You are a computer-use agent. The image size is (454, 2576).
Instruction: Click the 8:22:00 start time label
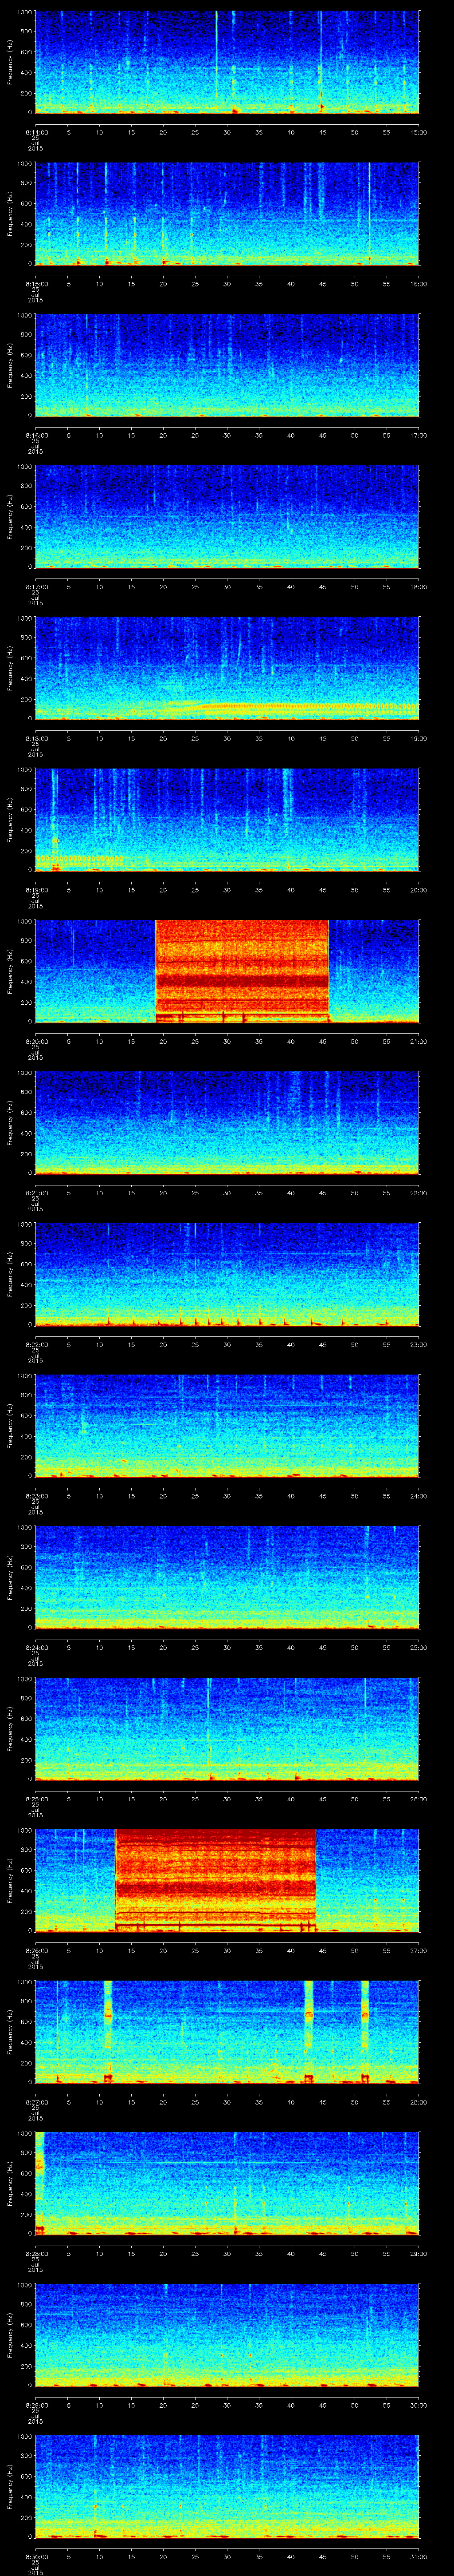click(x=36, y=1344)
